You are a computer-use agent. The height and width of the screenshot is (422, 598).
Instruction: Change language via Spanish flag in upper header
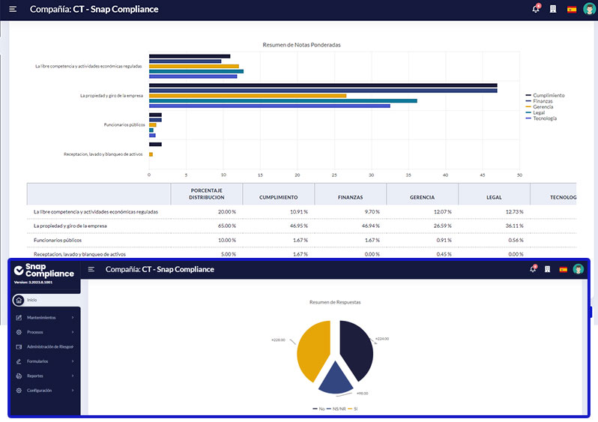(572, 9)
